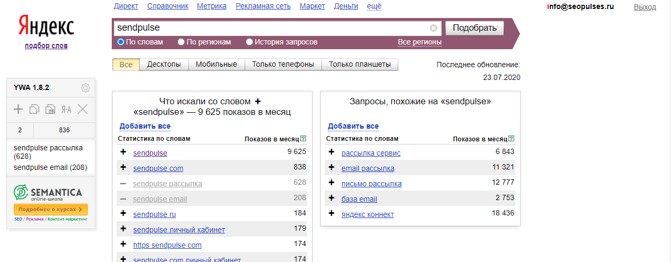
Task: Open the 'письмо рассылка' similar query link
Action: coord(372,184)
